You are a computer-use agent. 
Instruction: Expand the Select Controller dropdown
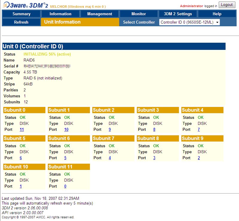pyautogui.click(x=189, y=22)
